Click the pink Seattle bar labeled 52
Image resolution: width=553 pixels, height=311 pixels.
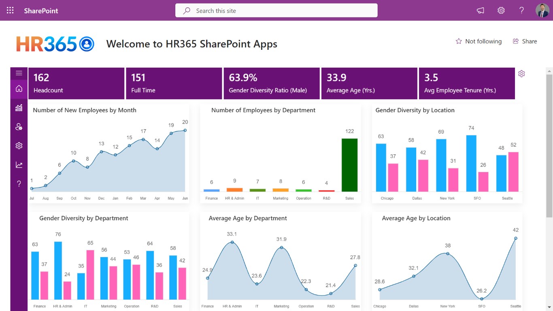pos(513,172)
